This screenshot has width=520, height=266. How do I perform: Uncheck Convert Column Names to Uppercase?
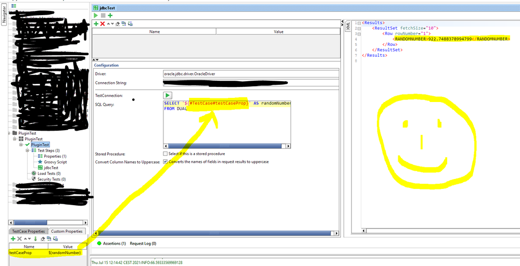click(166, 162)
